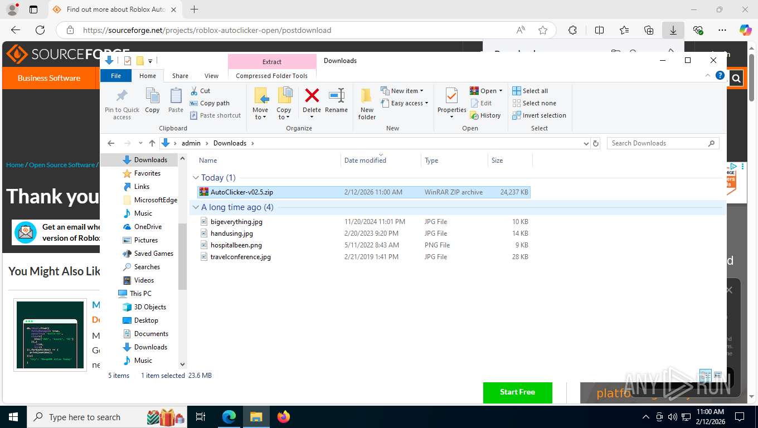Create a New folder

(x=367, y=104)
